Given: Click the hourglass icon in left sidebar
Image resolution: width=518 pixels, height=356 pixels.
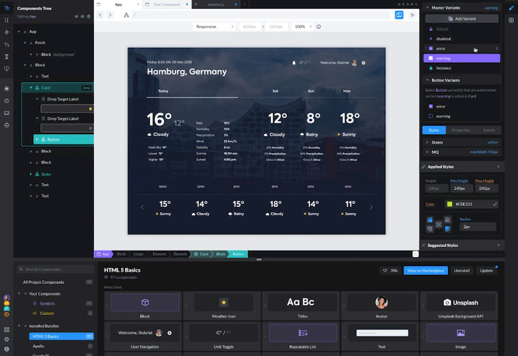Looking at the screenshot, I should pos(6,56).
